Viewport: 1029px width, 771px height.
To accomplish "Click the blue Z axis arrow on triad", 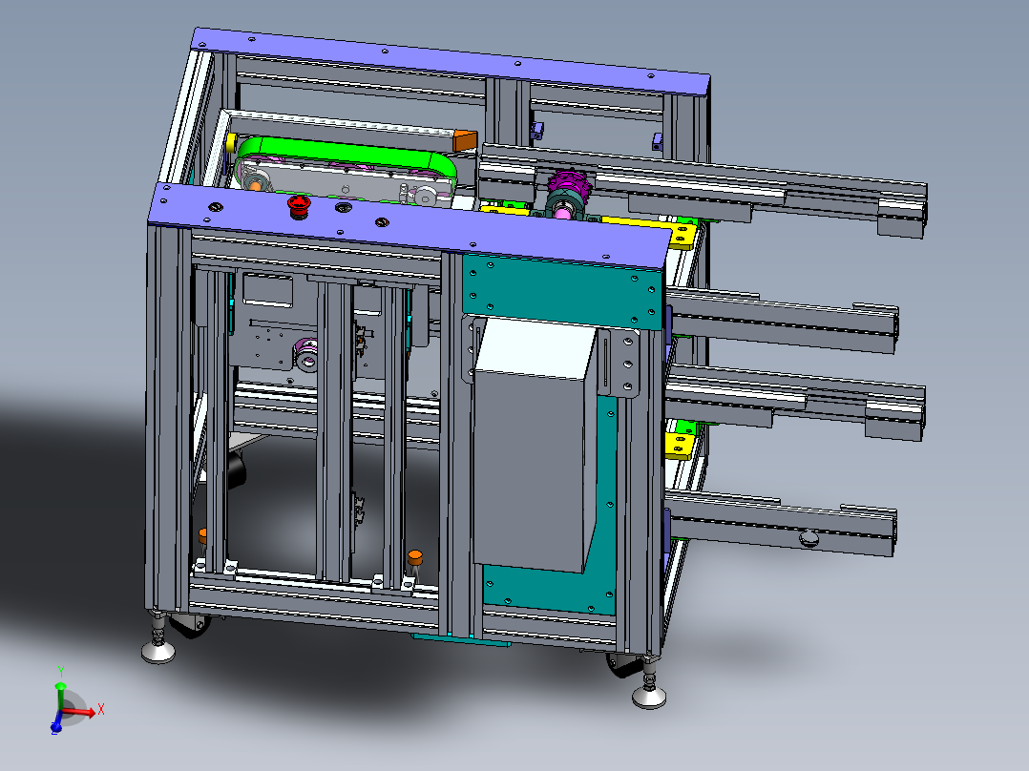I will click(56, 721).
